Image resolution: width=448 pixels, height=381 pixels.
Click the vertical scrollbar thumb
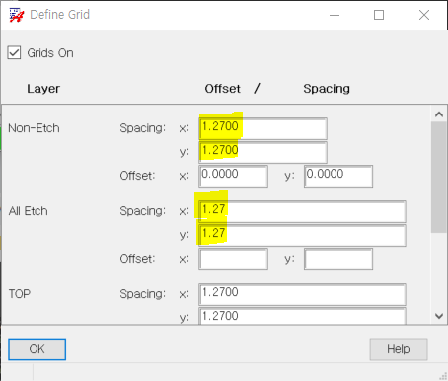tap(439, 177)
